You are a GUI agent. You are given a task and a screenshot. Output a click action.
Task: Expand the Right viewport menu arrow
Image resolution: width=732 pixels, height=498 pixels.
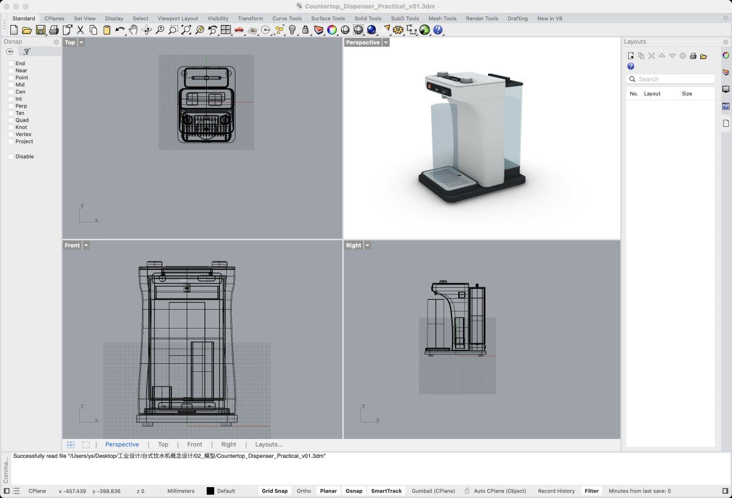(367, 246)
